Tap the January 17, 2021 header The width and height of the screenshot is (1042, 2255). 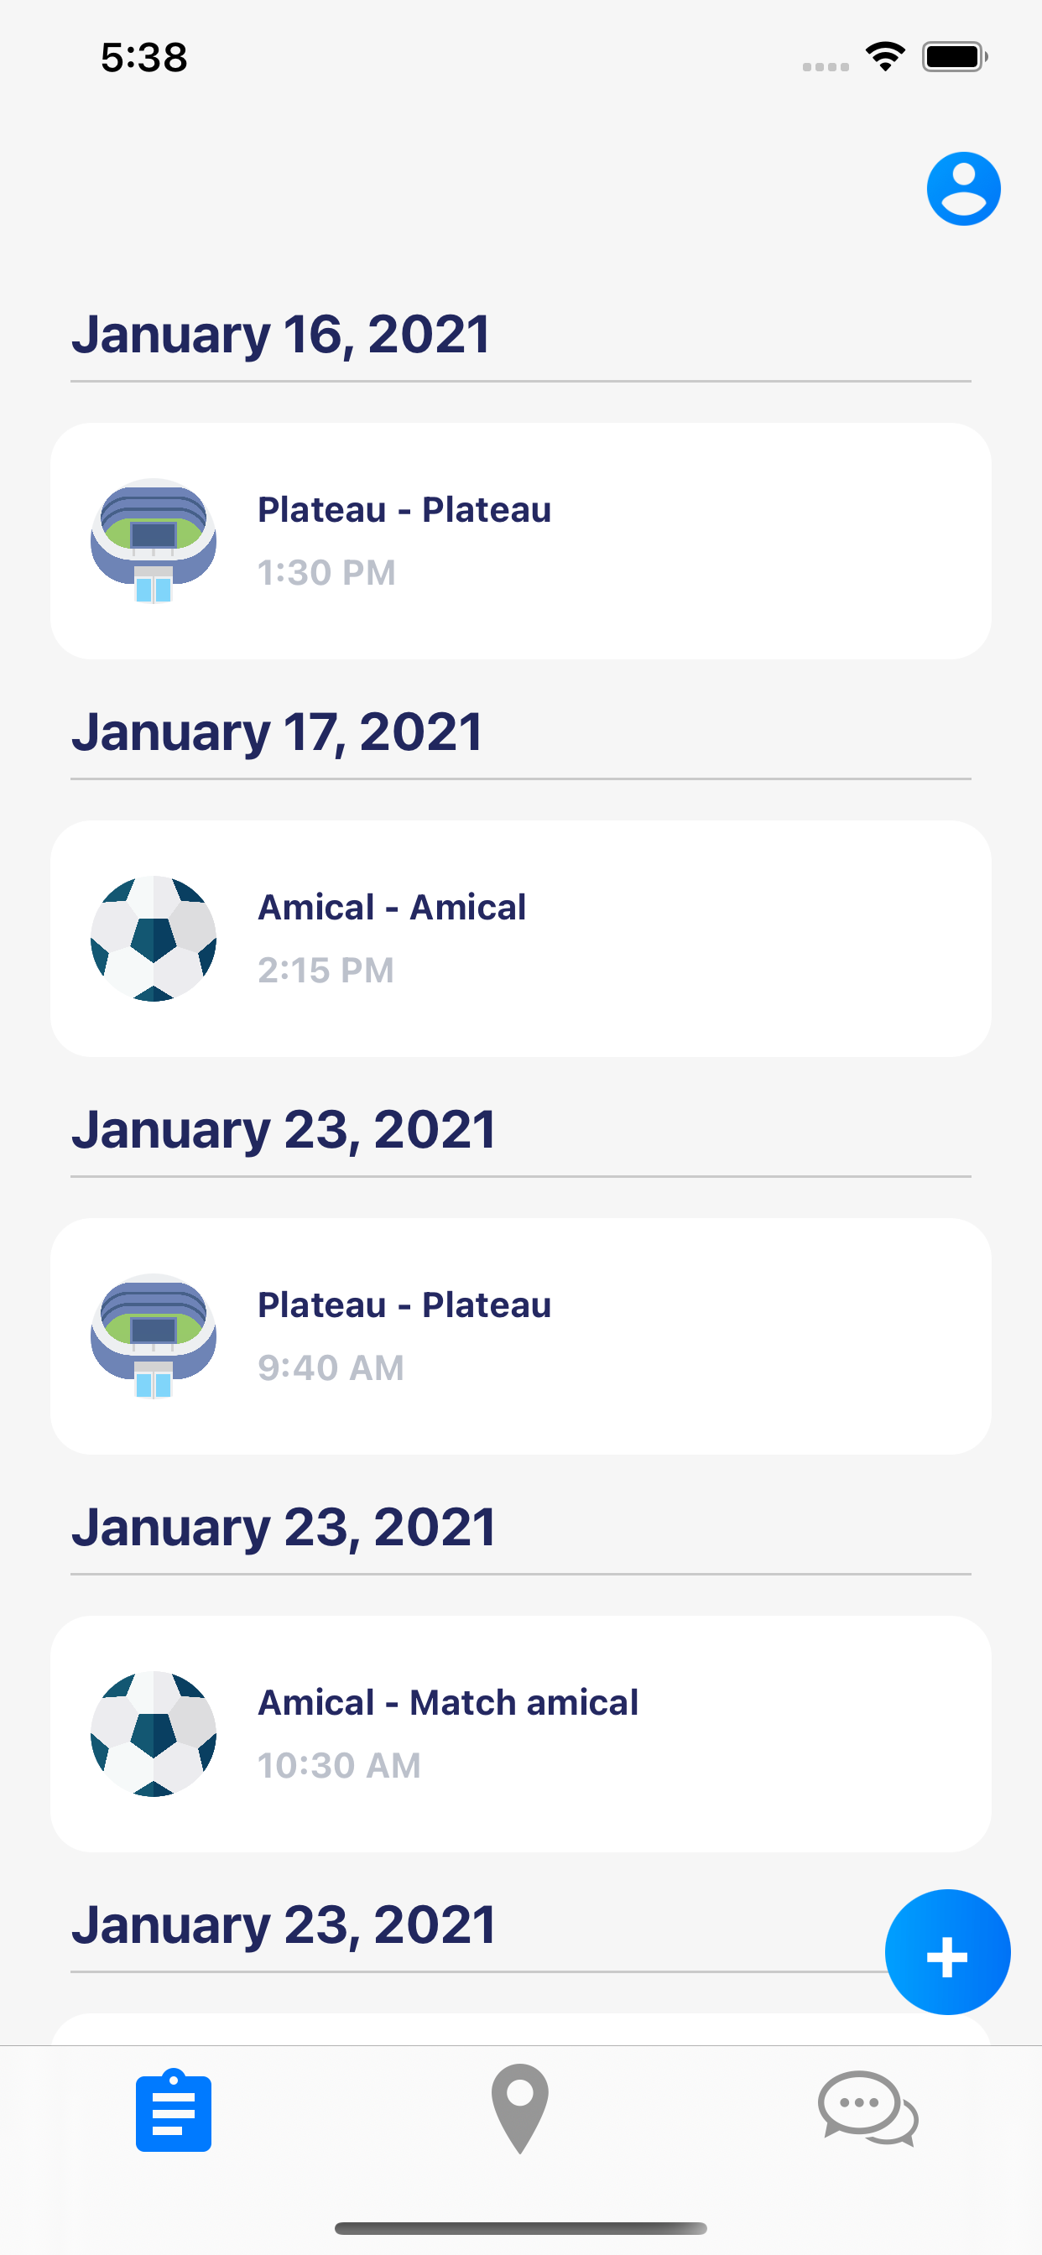(x=277, y=732)
